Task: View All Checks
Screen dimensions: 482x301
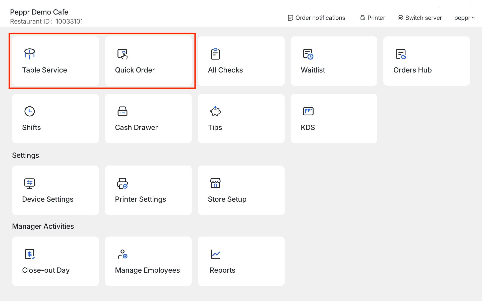Action: pyautogui.click(x=241, y=61)
